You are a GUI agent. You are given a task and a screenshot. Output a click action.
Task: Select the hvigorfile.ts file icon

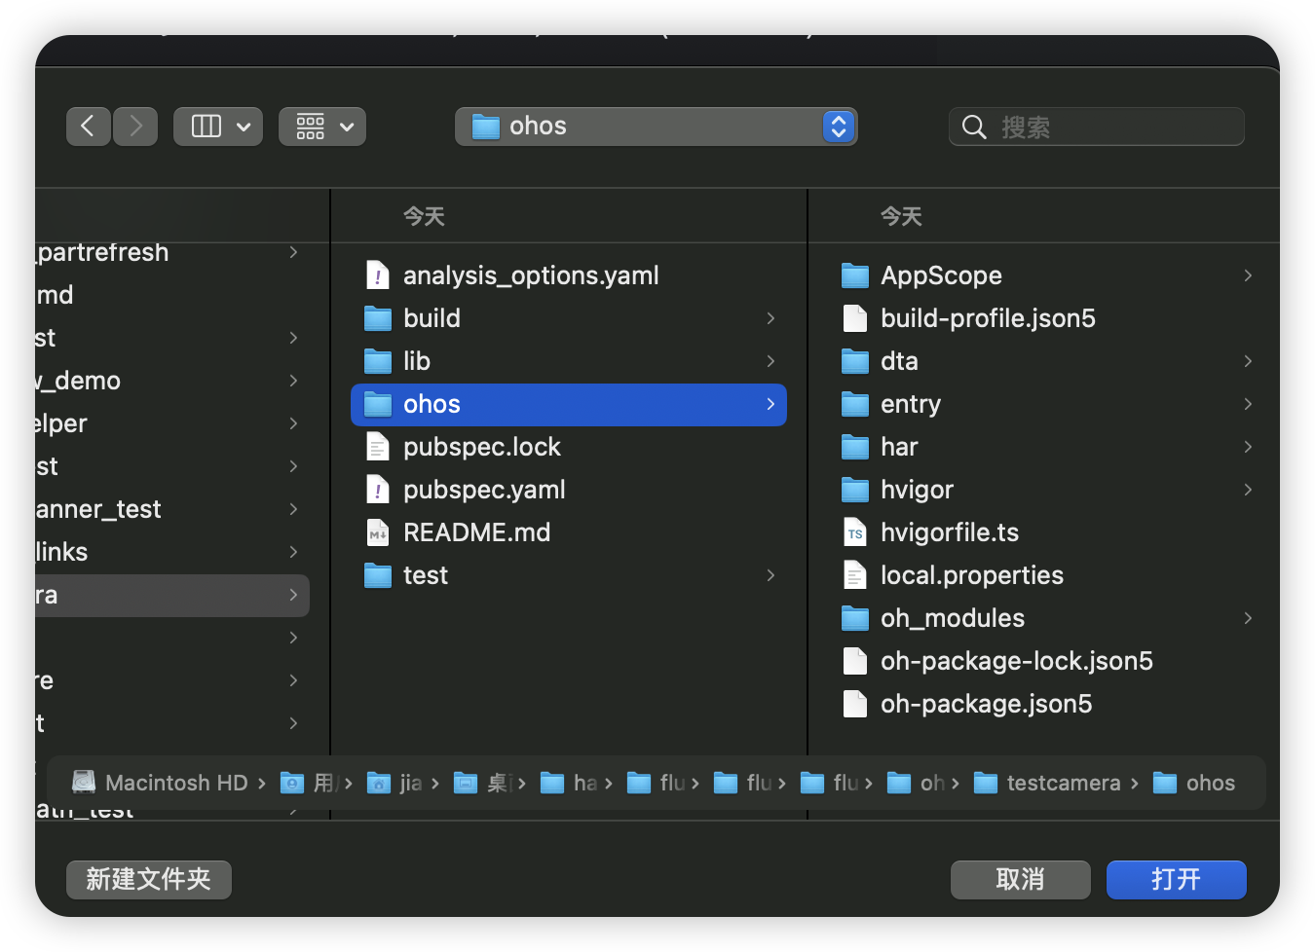[854, 532]
